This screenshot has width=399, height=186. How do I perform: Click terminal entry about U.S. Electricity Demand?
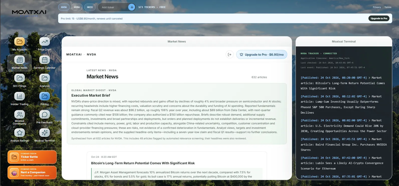click(343, 126)
